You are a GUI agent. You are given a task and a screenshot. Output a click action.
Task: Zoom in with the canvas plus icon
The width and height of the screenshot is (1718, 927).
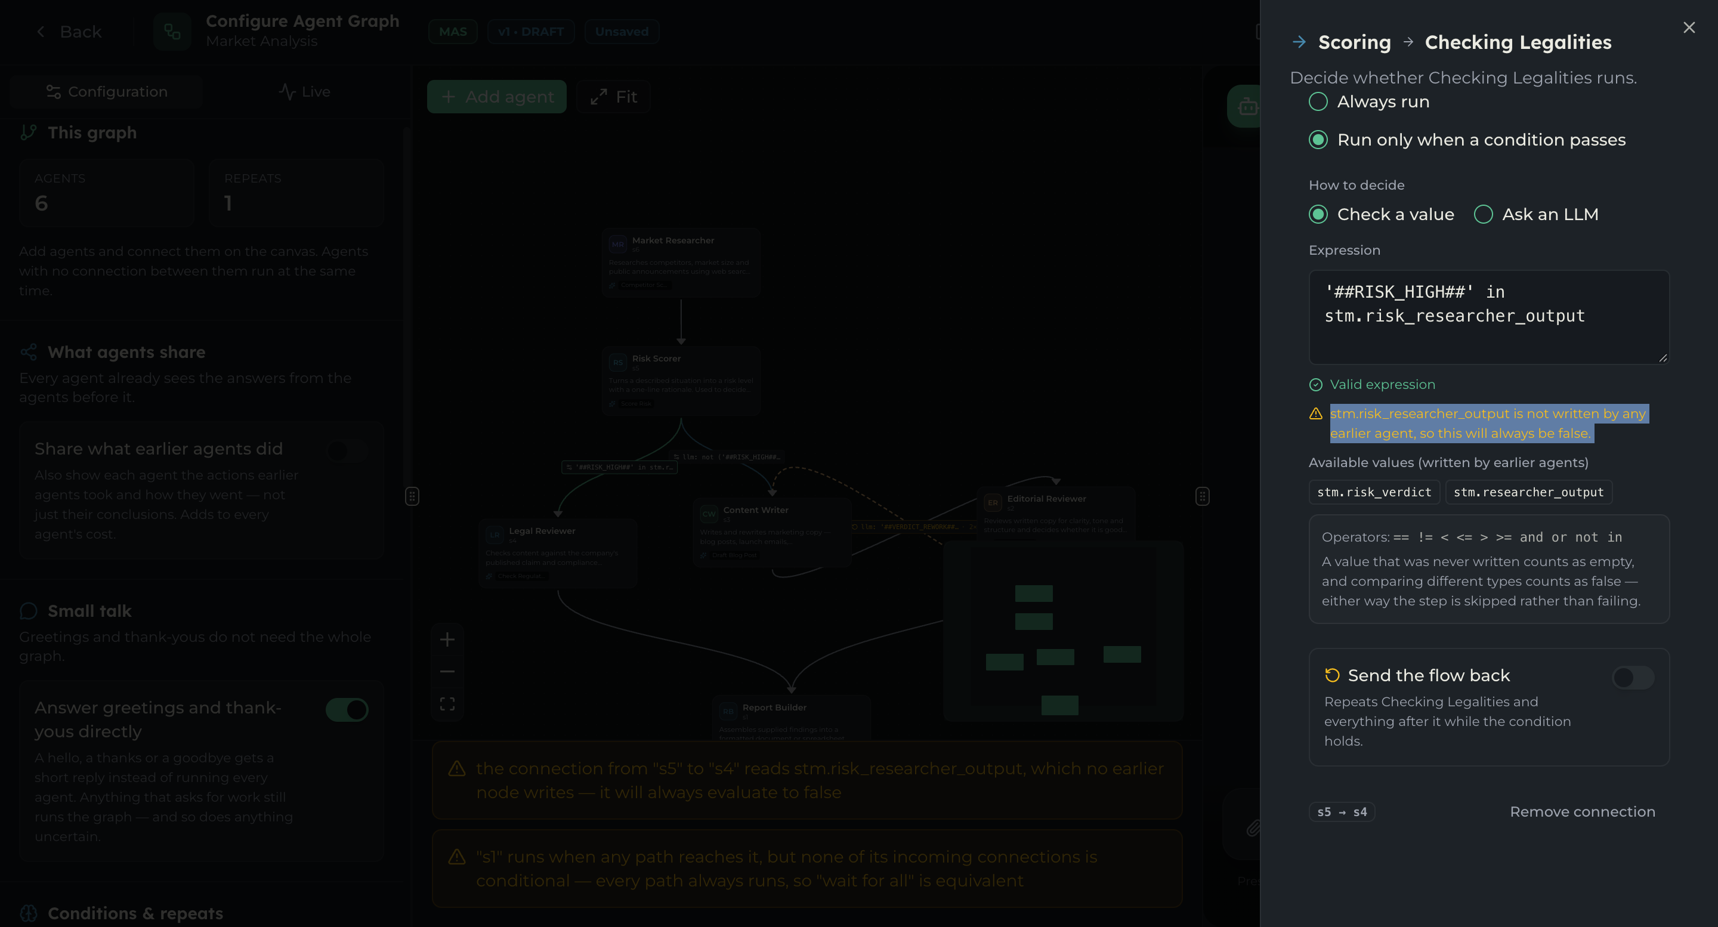447,639
